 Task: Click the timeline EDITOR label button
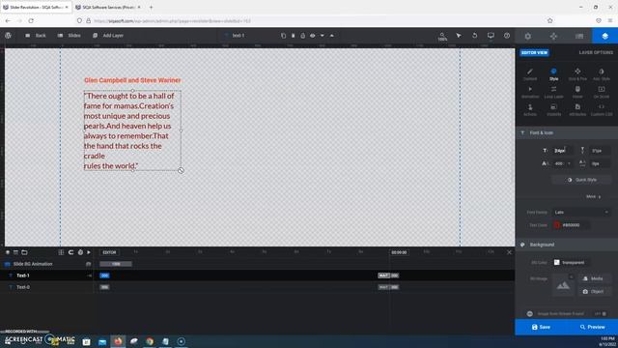click(109, 252)
